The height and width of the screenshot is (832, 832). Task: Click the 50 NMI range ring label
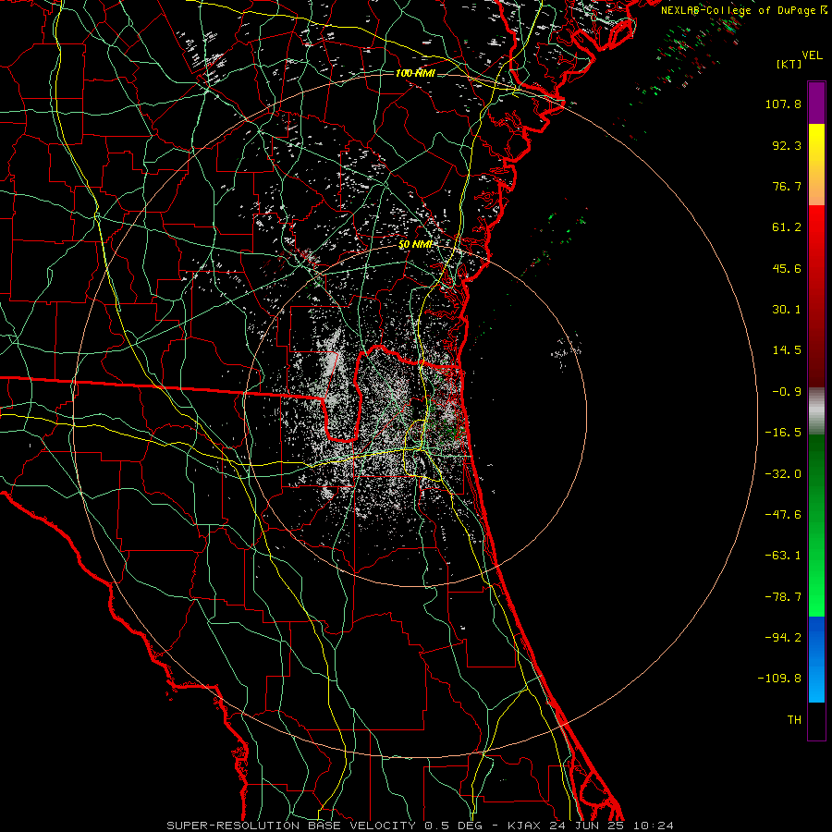415,245
